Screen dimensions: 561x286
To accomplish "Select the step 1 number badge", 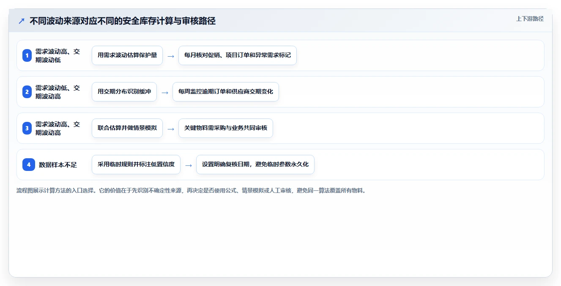I will [27, 55].
